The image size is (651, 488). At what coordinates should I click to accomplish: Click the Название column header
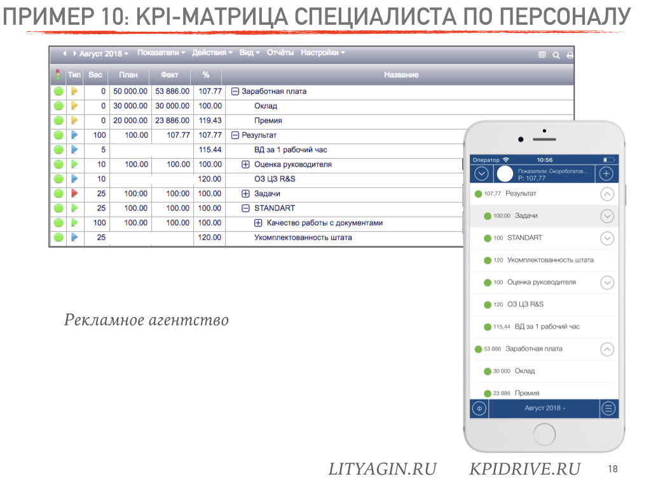click(401, 75)
